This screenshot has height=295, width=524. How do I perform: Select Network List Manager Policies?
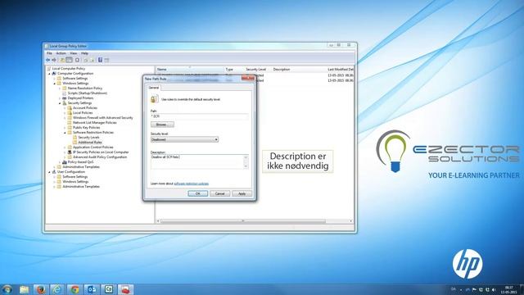click(x=95, y=123)
